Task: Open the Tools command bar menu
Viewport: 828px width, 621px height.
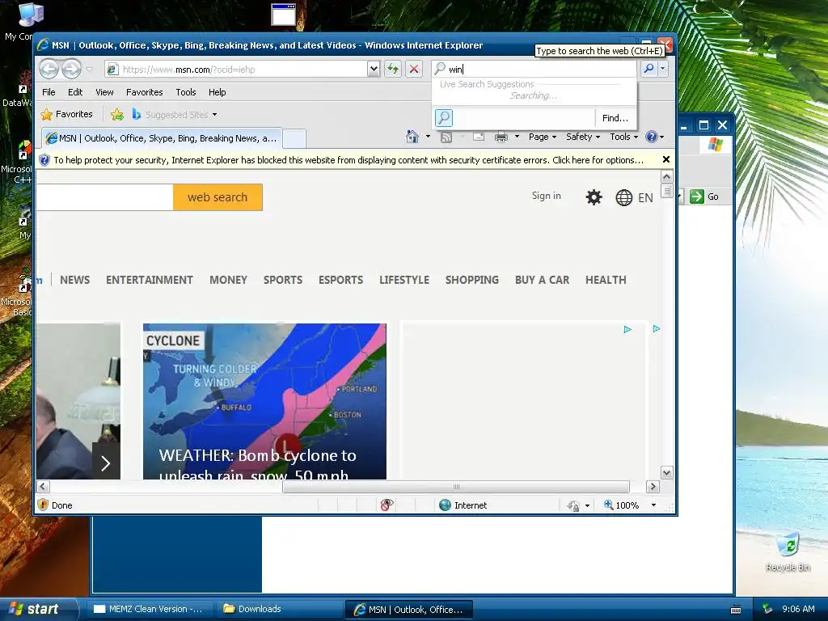Action: tap(623, 137)
